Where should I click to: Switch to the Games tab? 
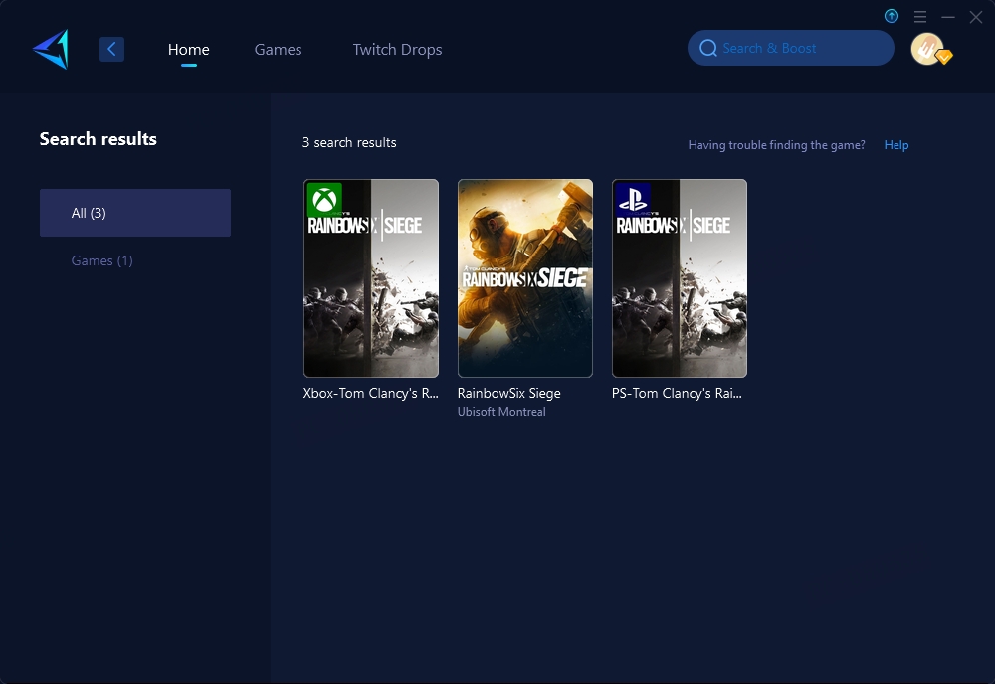pos(278,50)
